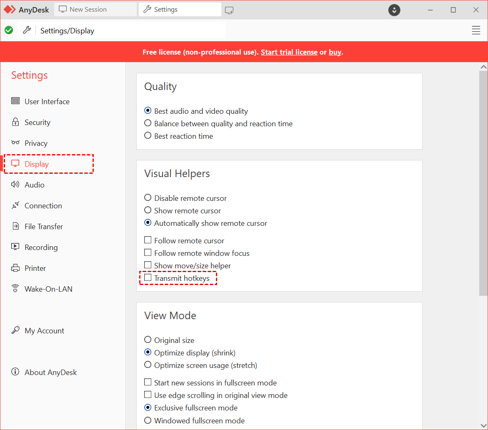Open Privacy settings via glasses icon
Image resolution: width=488 pixels, height=430 pixels.
(15, 143)
